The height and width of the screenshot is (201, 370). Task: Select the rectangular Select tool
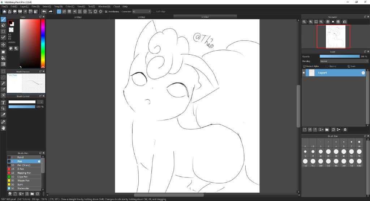tap(3, 71)
